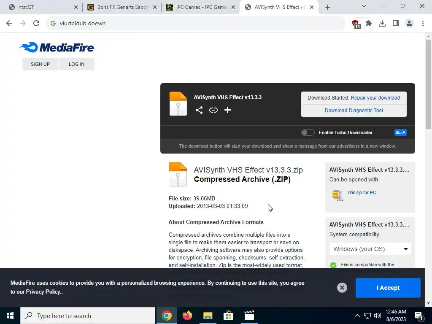Click the AVISynth VHS Effect v13.3.3.zip filename
This screenshot has width=432, height=324.
[248, 170]
